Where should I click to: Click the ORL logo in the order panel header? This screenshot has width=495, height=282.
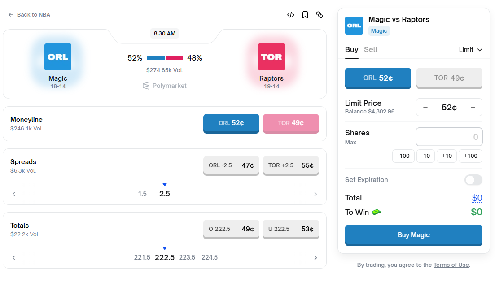click(x=354, y=26)
